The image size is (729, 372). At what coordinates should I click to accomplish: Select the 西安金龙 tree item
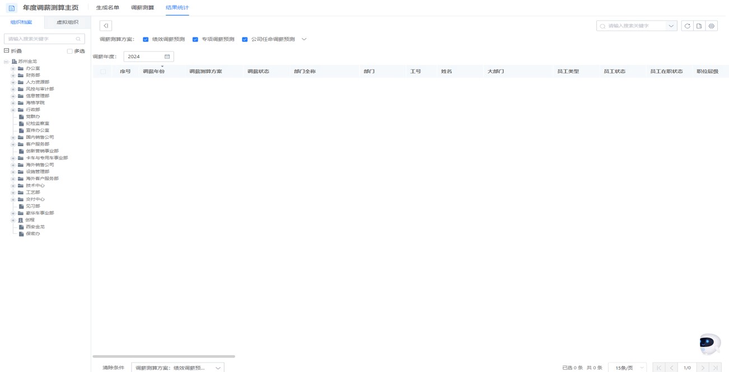pos(35,227)
